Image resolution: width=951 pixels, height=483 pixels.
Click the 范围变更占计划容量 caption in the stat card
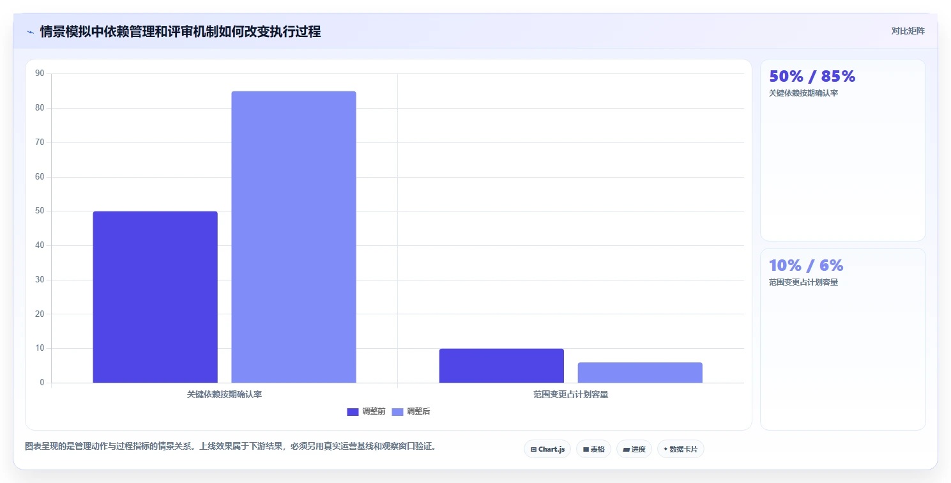click(x=803, y=282)
